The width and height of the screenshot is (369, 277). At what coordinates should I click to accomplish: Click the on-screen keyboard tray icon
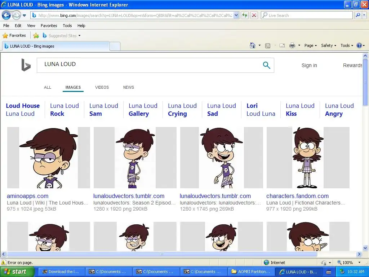[329, 272]
